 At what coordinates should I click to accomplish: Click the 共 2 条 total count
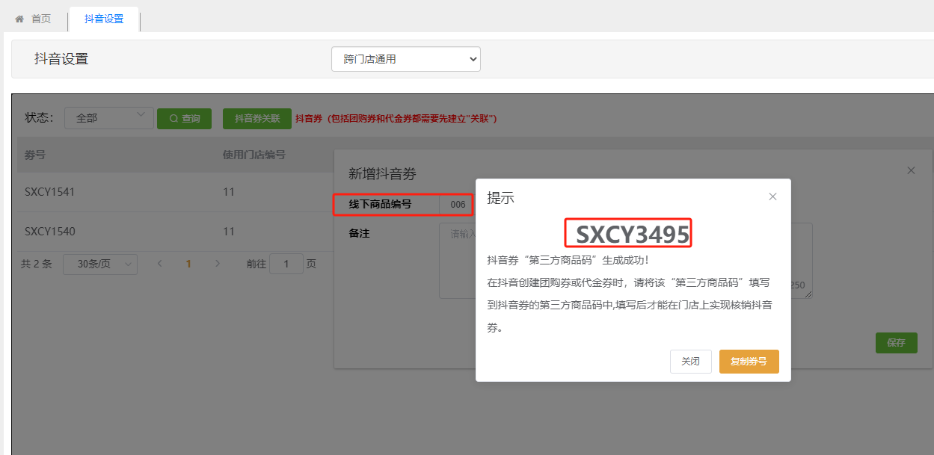(x=37, y=264)
